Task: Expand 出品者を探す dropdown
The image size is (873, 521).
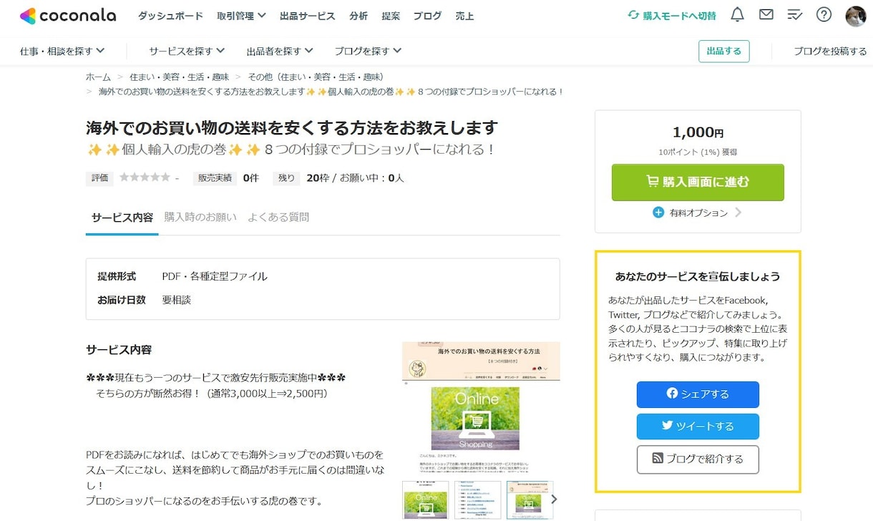Action: tap(280, 51)
